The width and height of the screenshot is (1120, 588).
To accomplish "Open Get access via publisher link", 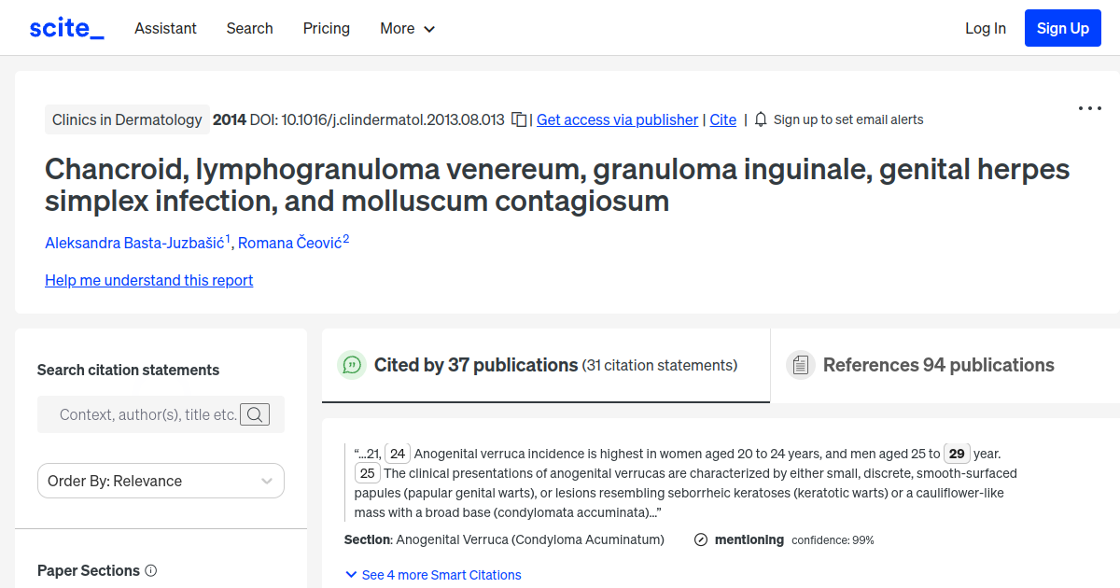I will [x=617, y=119].
